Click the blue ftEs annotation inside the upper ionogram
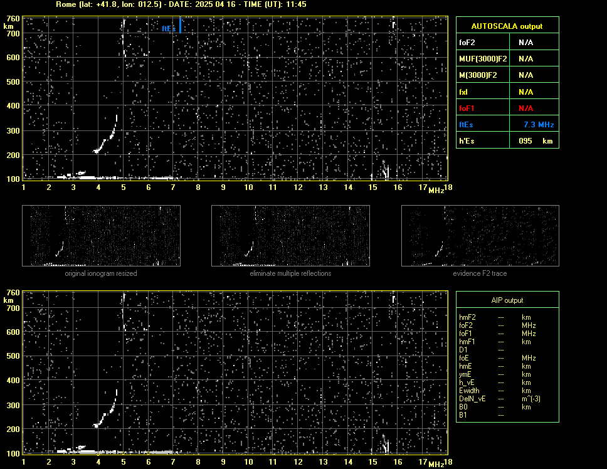607x469 pixels. coord(169,29)
